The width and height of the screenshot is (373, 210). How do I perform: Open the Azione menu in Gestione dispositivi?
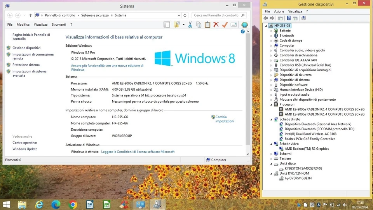[x=279, y=11]
